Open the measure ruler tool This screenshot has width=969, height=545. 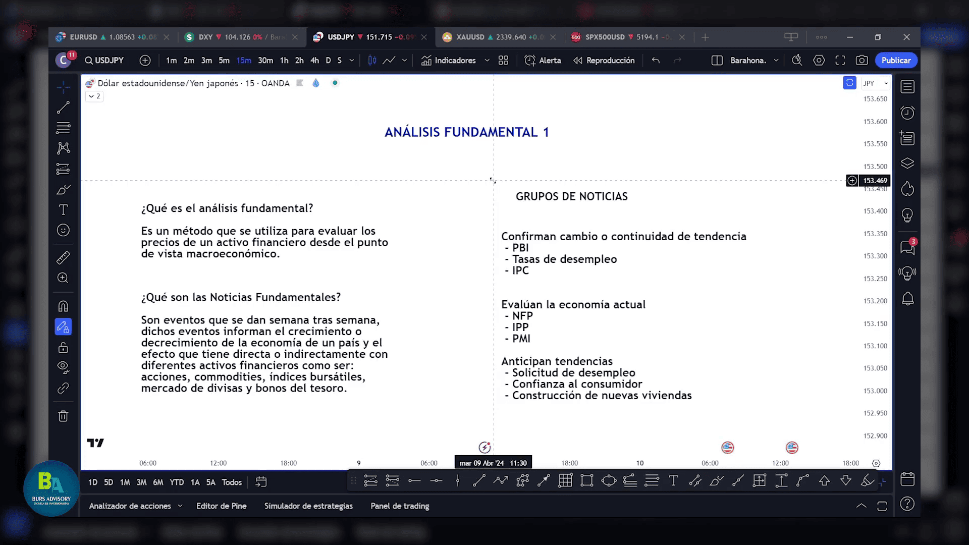pos(63,258)
